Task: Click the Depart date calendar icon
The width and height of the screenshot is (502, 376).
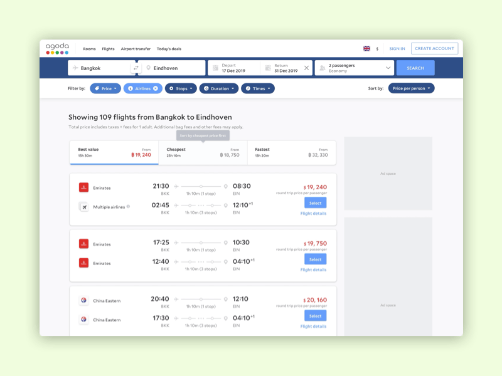Action: coord(216,67)
